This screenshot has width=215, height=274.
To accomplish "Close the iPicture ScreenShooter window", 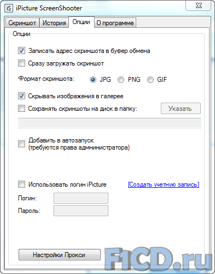I will (199, 5).
